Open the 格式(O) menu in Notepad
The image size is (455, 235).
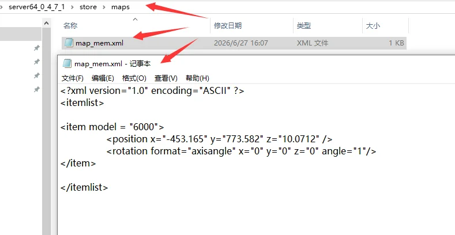click(x=134, y=78)
